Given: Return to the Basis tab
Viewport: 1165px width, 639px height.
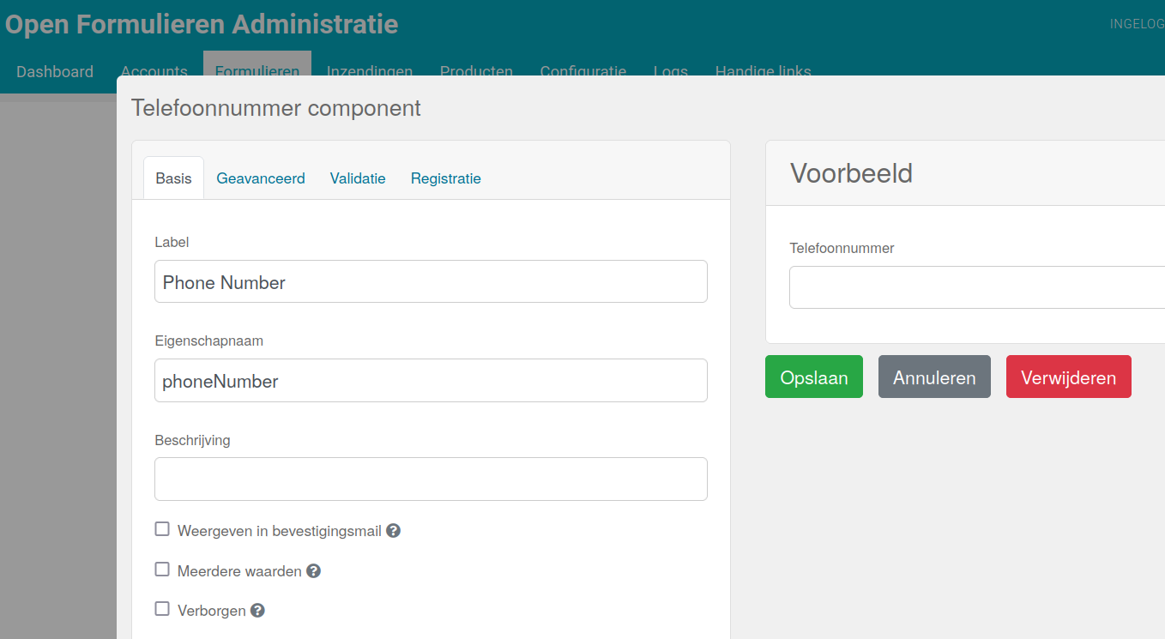Looking at the screenshot, I should click(172, 178).
